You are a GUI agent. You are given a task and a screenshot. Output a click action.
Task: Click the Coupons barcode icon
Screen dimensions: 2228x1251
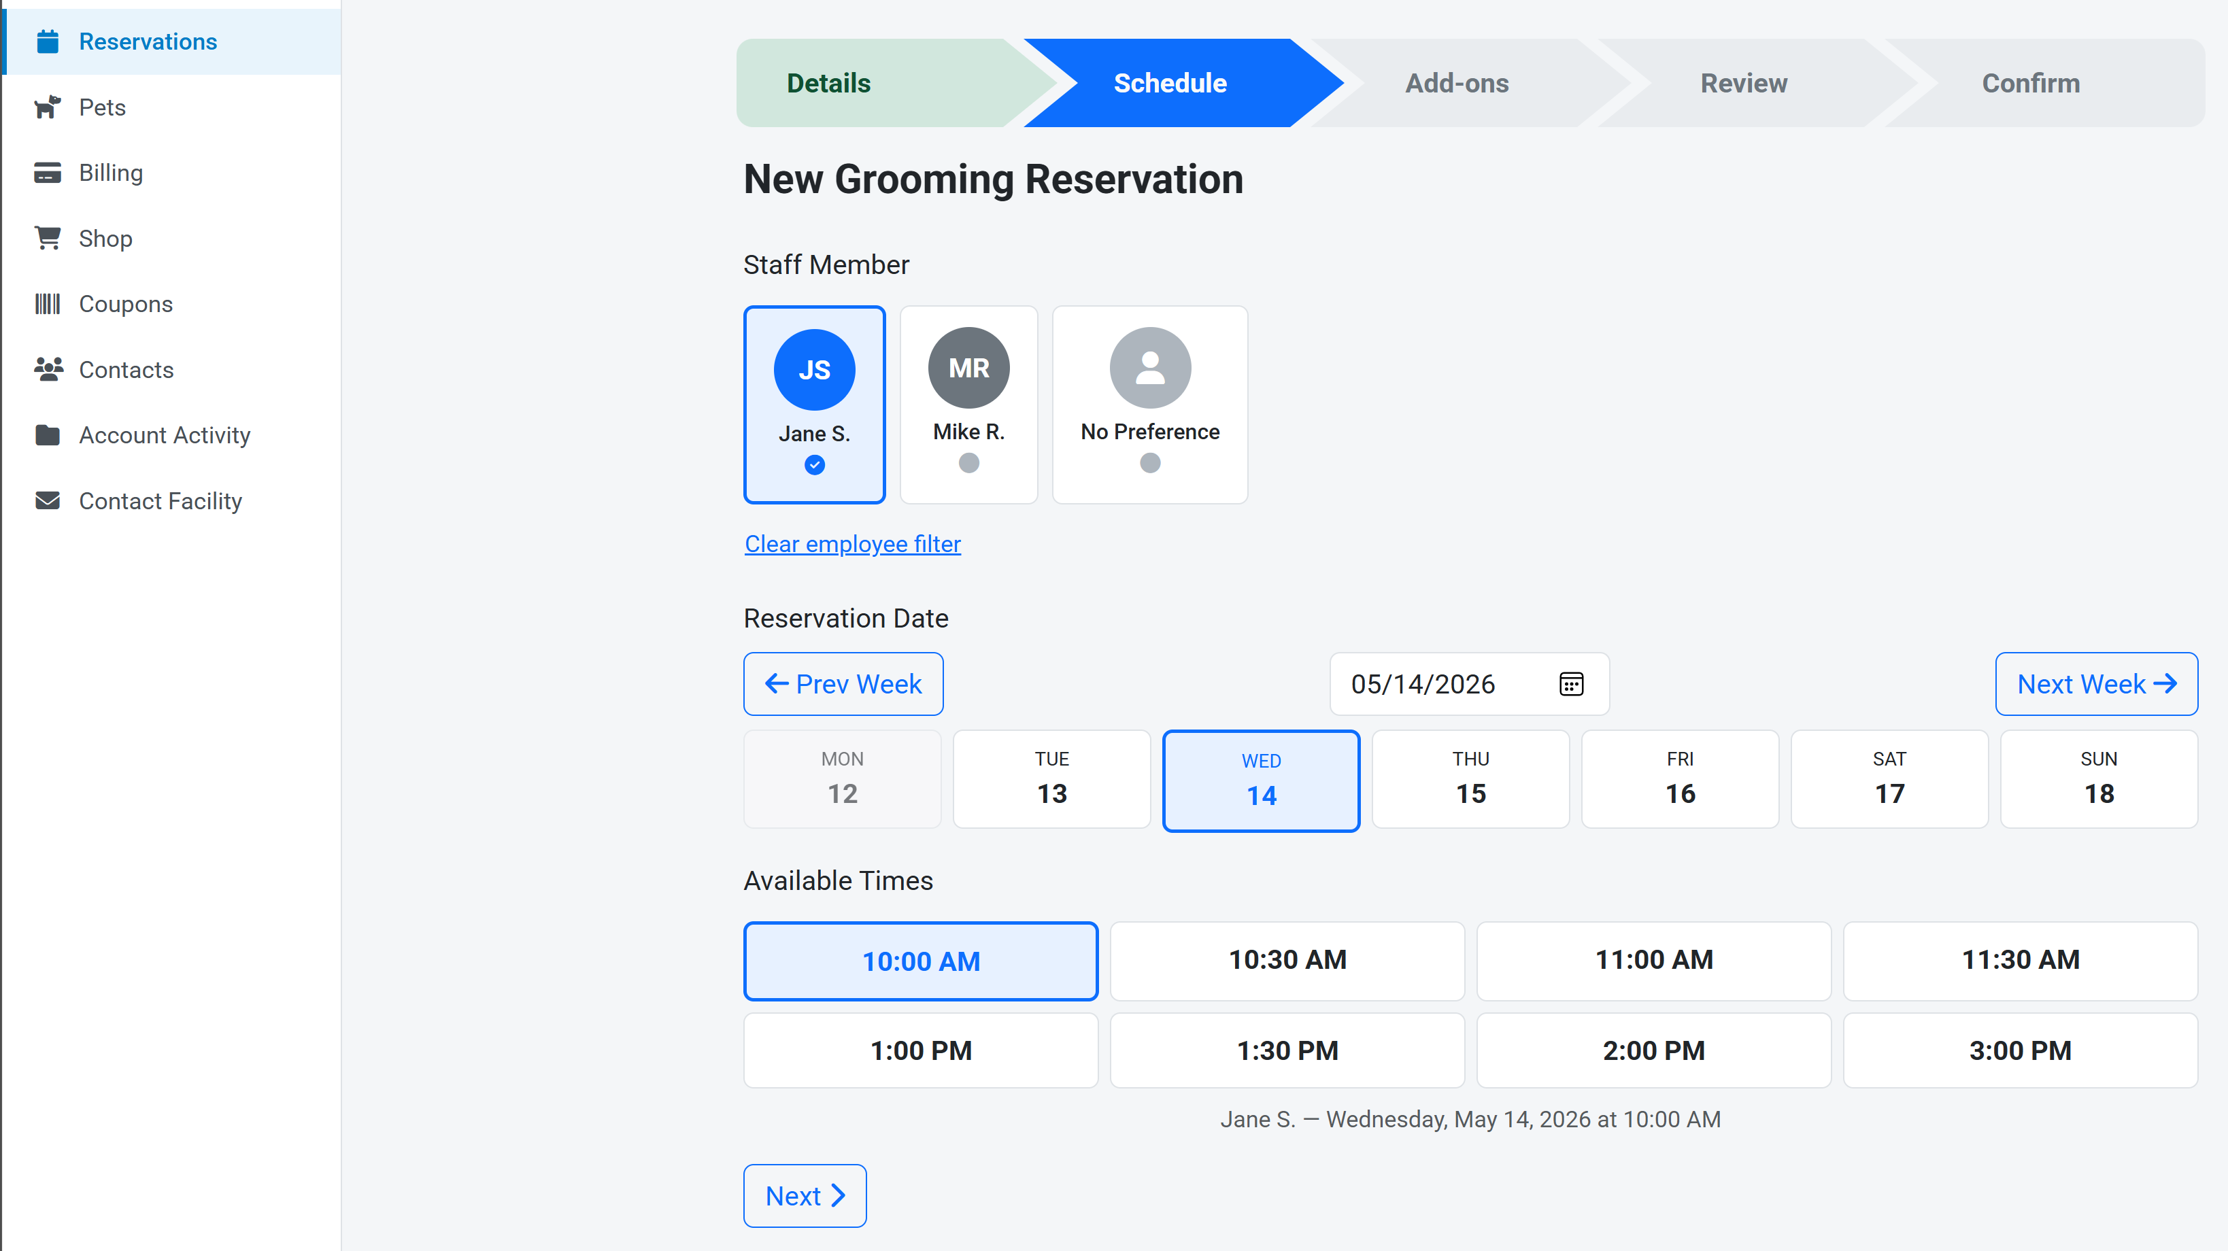(48, 303)
